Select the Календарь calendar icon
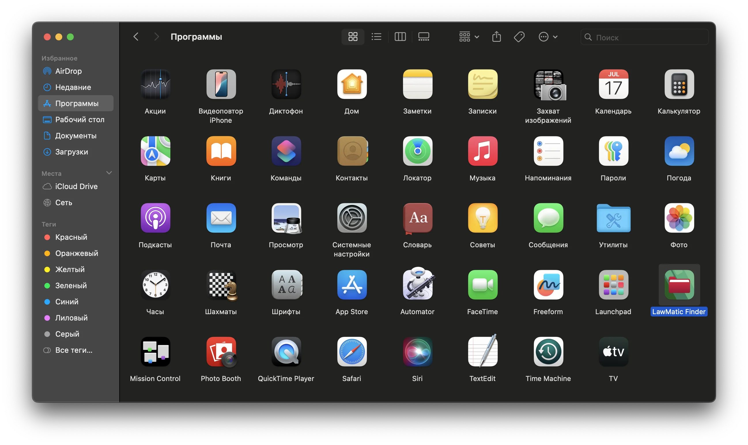This screenshot has width=748, height=445. [x=614, y=84]
